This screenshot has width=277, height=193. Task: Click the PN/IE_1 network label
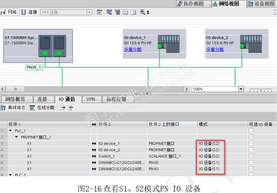pos(34,67)
